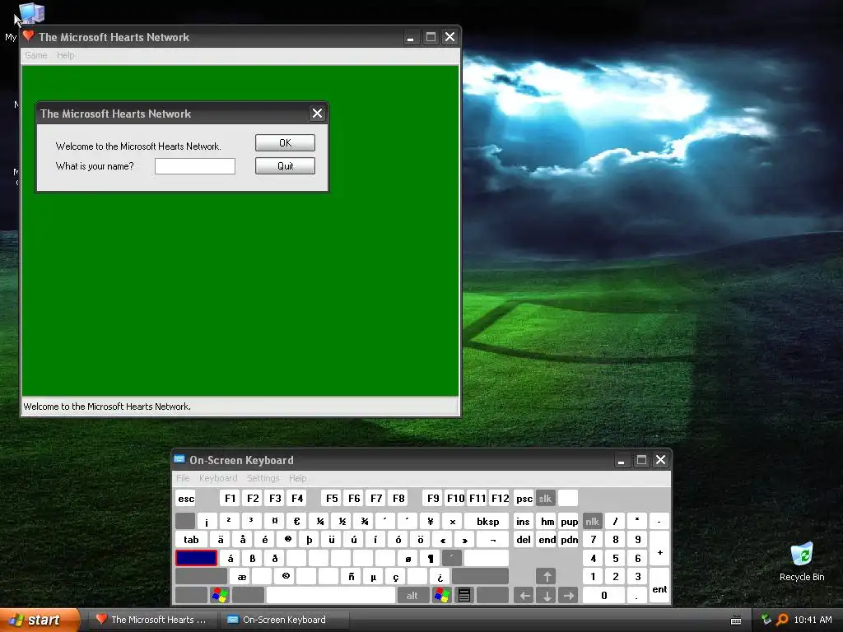The width and height of the screenshot is (843, 632).
Task: Click the keyboard icon in the taskbar tray
Action: pos(736,620)
